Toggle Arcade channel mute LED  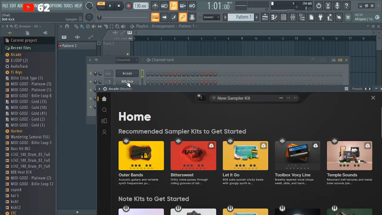pyautogui.click(x=90, y=73)
